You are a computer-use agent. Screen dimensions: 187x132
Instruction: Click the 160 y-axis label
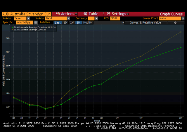tap(7, 107)
